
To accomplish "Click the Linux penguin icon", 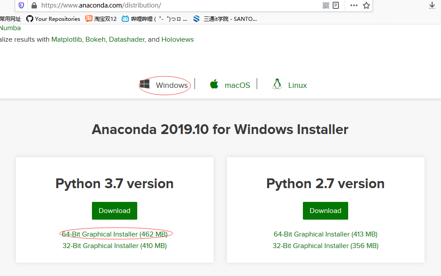I will click(x=277, y=84).
